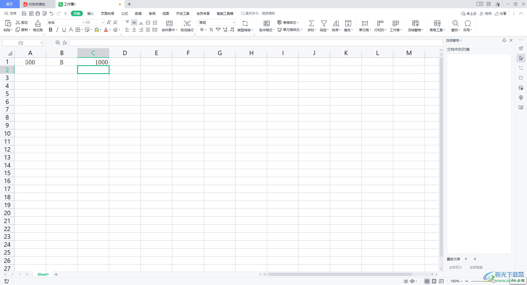Expand the 选择窗格 panel title dropdown
This screenshot has height=285, width=527.
(461, 41)
